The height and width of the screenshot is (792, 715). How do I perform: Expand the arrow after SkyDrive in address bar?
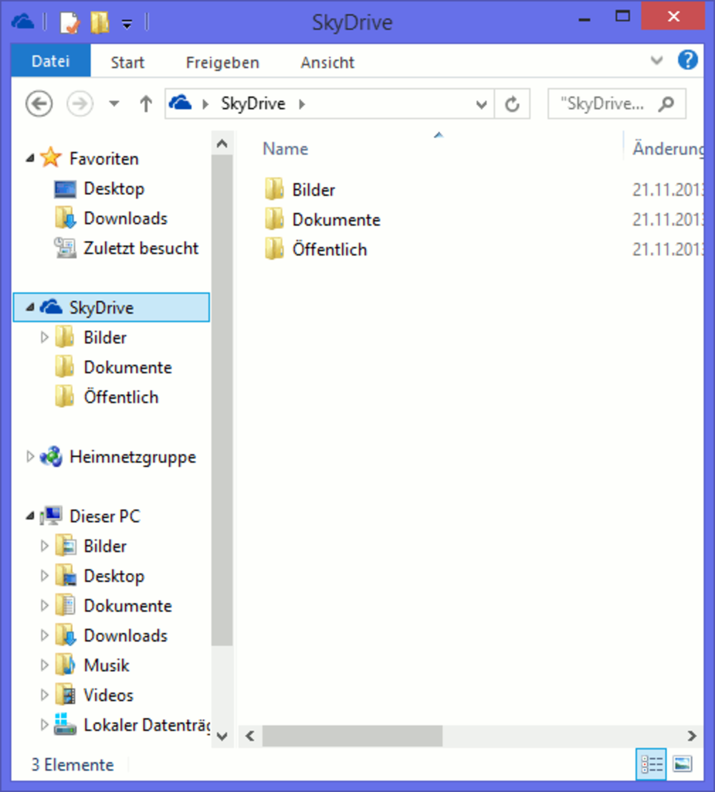(x=302, y=104)
